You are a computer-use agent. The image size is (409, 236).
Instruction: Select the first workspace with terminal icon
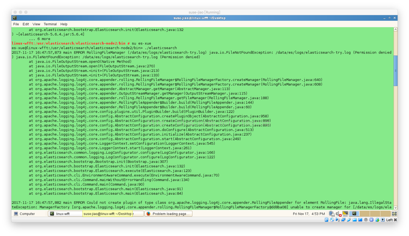(354, 213)
